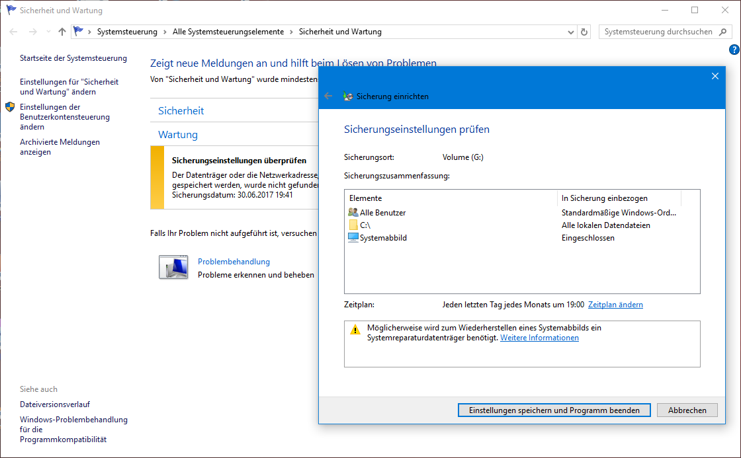The height and width of the screenshot is (458, 741).
Task: Click the backup wizard icon beside Sicherung einrichten
Action: coord(348,96)
